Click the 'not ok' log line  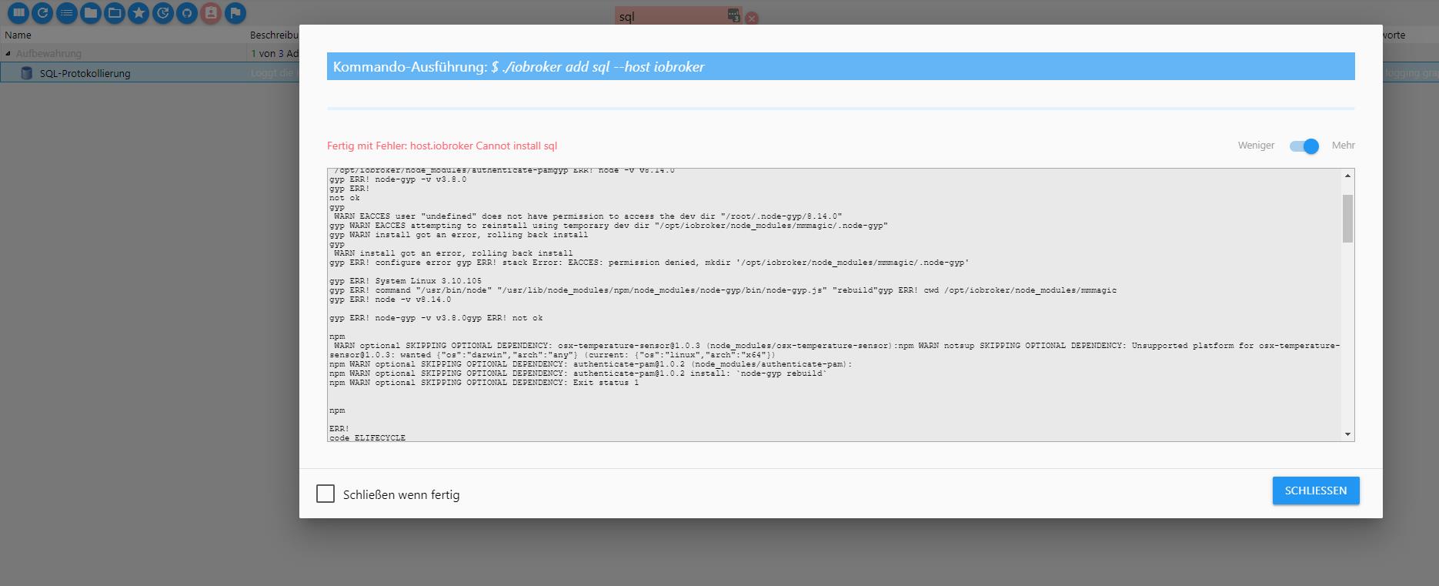pos(345,198)
